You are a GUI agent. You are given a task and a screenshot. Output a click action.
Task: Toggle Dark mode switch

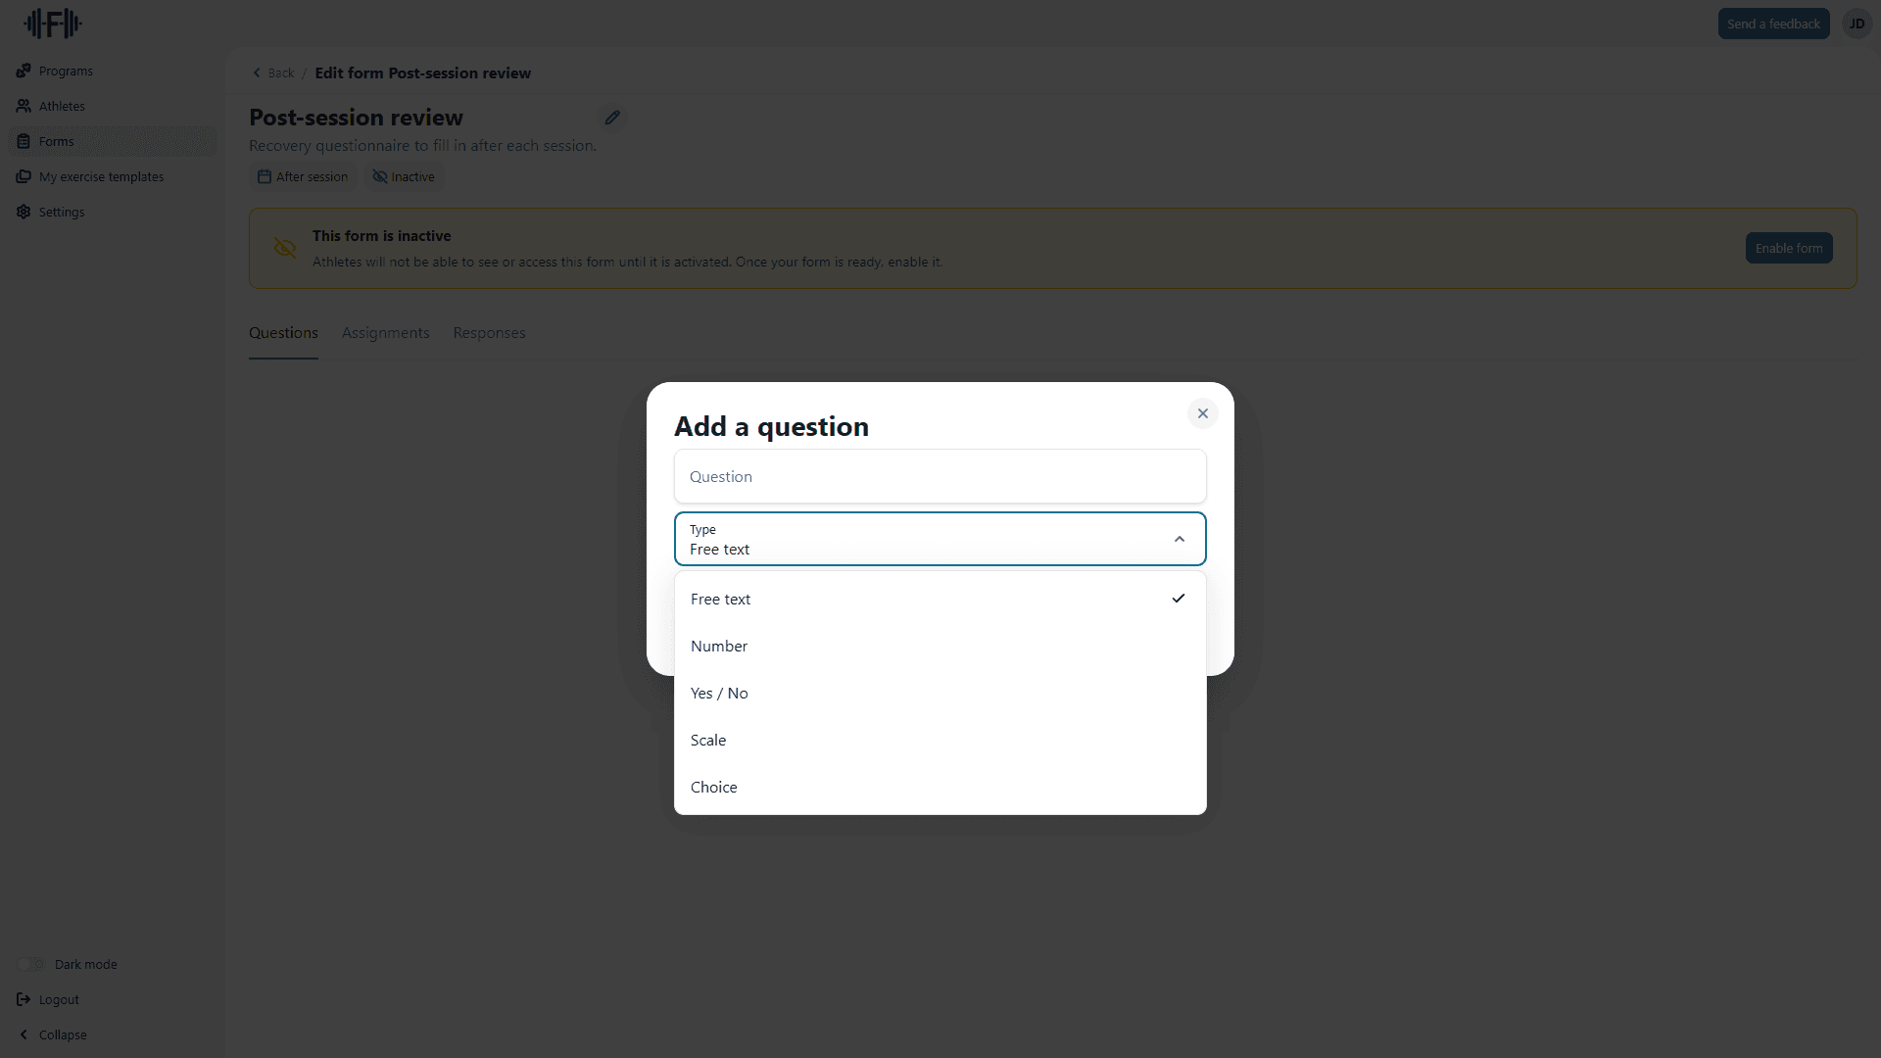(x=30, y=964)
